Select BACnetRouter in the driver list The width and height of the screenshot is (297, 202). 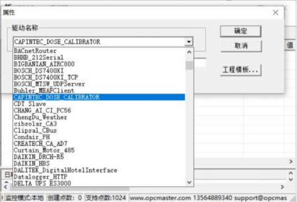tap(99, 51)
